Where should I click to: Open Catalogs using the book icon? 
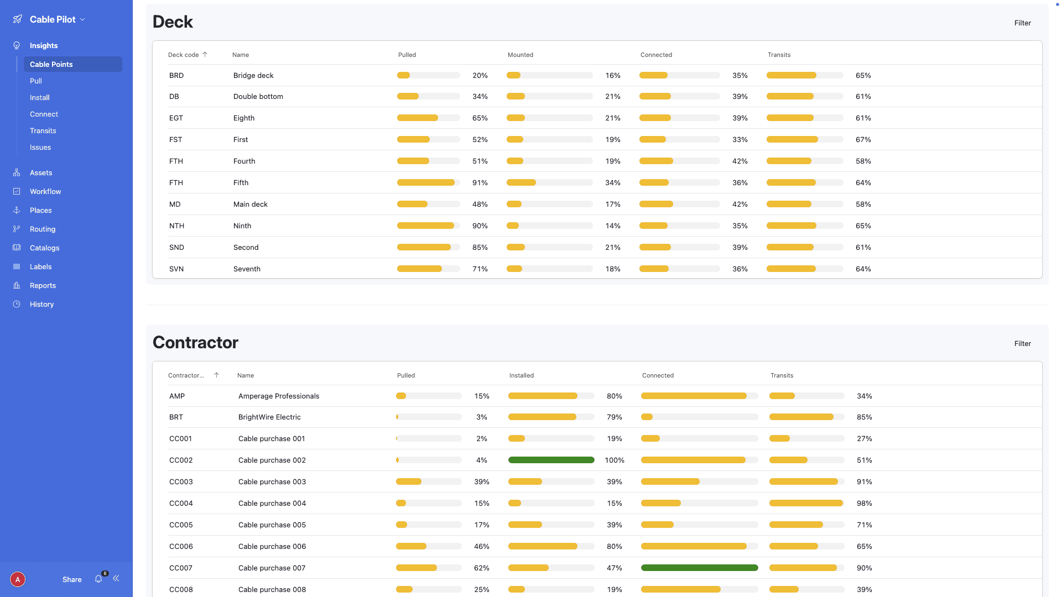[x=17, y=248]
